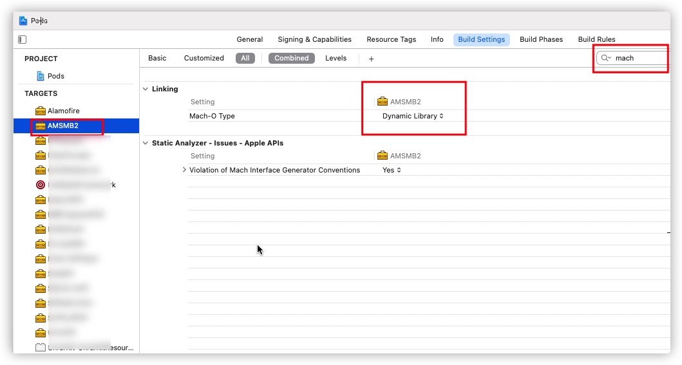Image resolution: width=682 pixels, height=365 pixels.
Task: Open the Build Rules tab
Action: click(x=596, y=39)
